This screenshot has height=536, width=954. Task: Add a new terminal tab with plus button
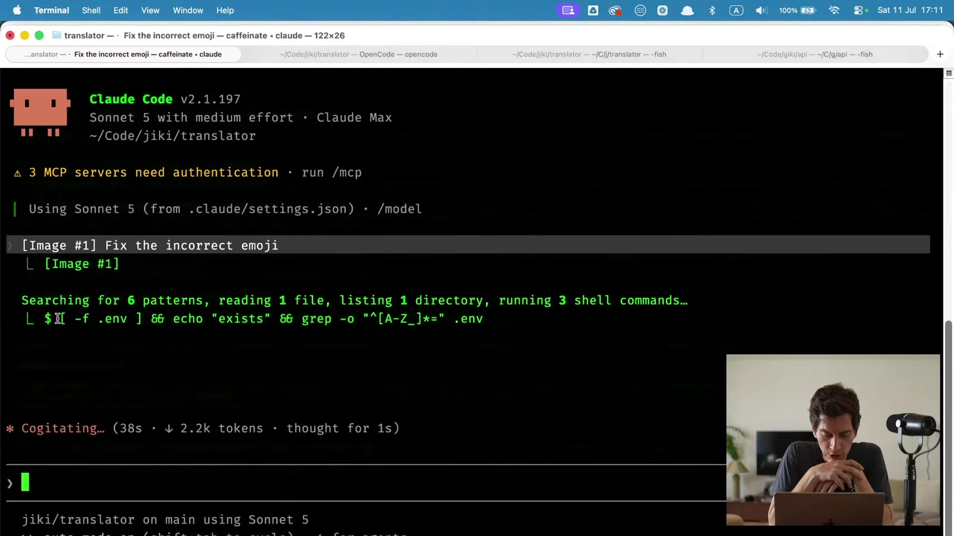[940, 54]
